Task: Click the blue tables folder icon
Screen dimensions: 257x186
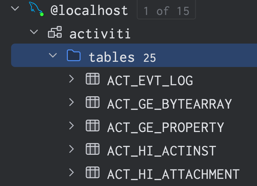Action: tap(74, 55)
